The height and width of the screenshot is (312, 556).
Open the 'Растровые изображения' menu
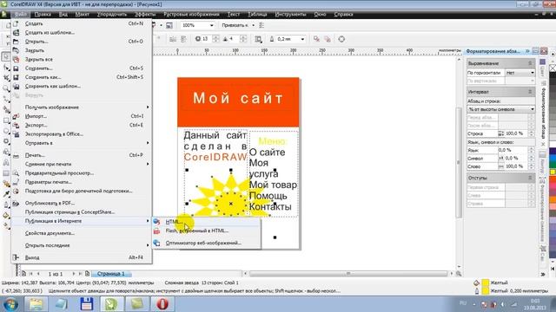pos(191,15)
